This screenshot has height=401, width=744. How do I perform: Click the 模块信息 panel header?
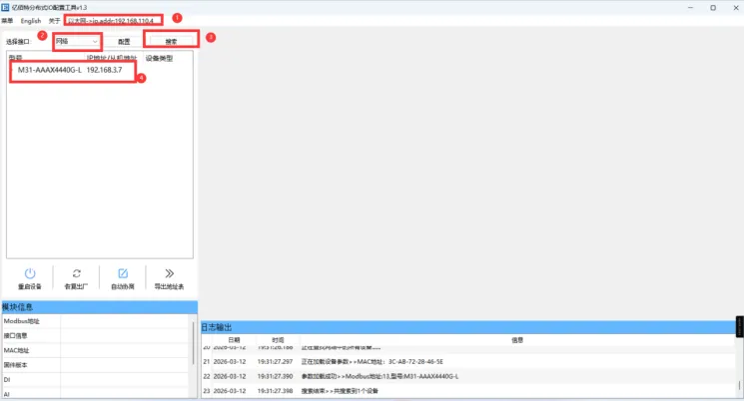click(100, 307)
